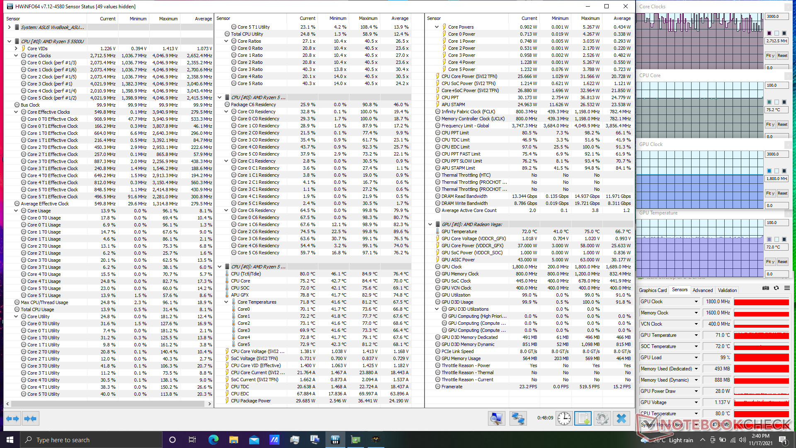Collapse the Core Ratios group
The height and width of the screenshot is (448, 796).
coord(226,41)
